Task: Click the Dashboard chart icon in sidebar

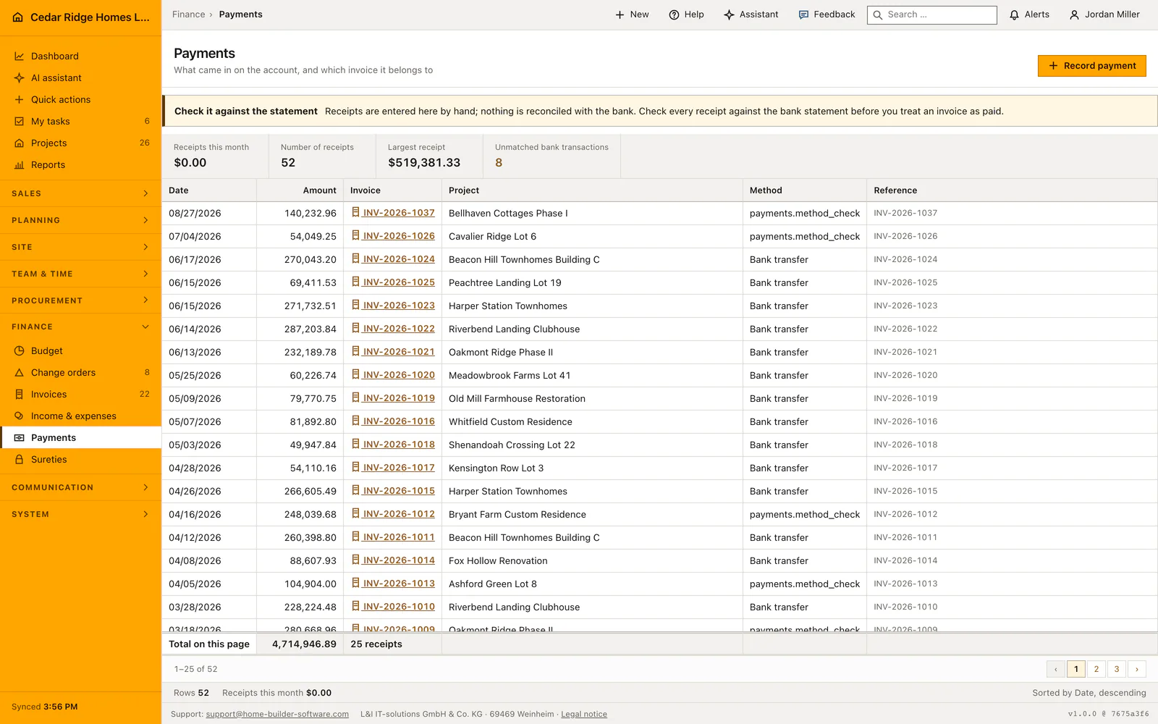Action: pyautogui.click(x=20, y=56)
